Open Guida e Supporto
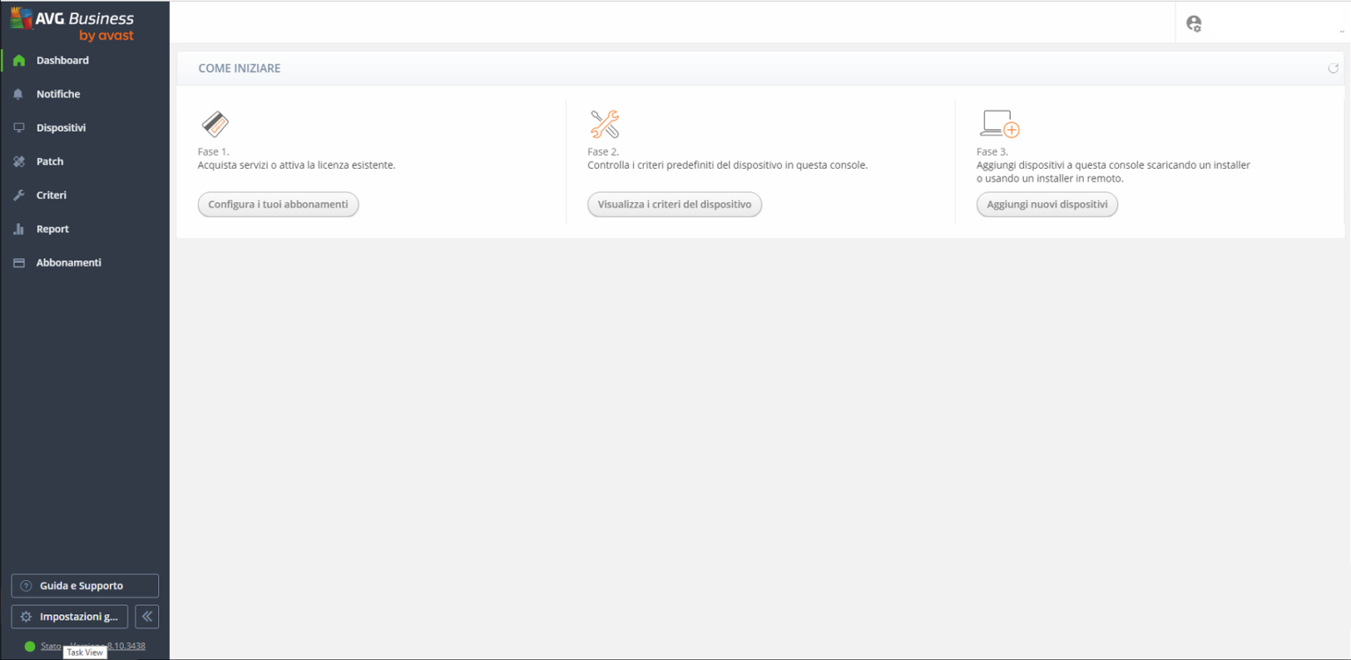 coord(84,585)
